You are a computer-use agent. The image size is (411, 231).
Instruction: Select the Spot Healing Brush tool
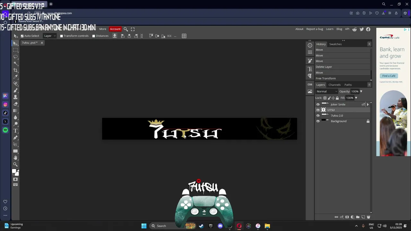15,84
